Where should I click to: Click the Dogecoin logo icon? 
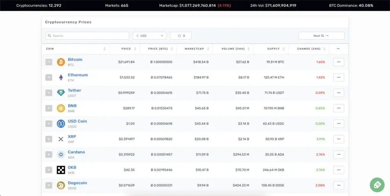click(61, 185)
